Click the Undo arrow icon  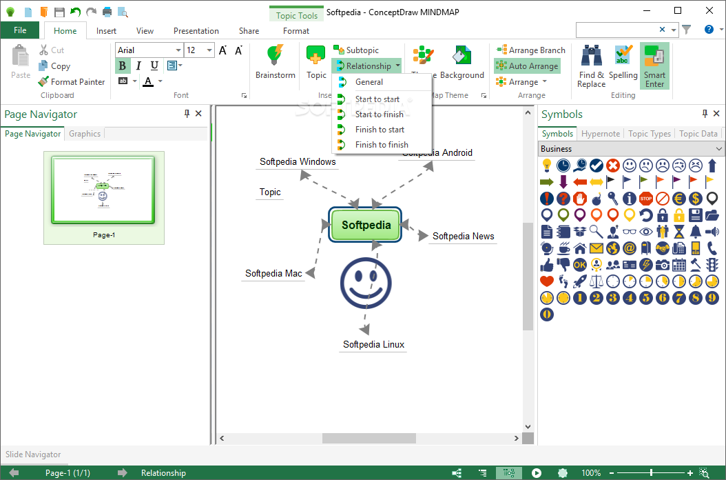point(76,12)
